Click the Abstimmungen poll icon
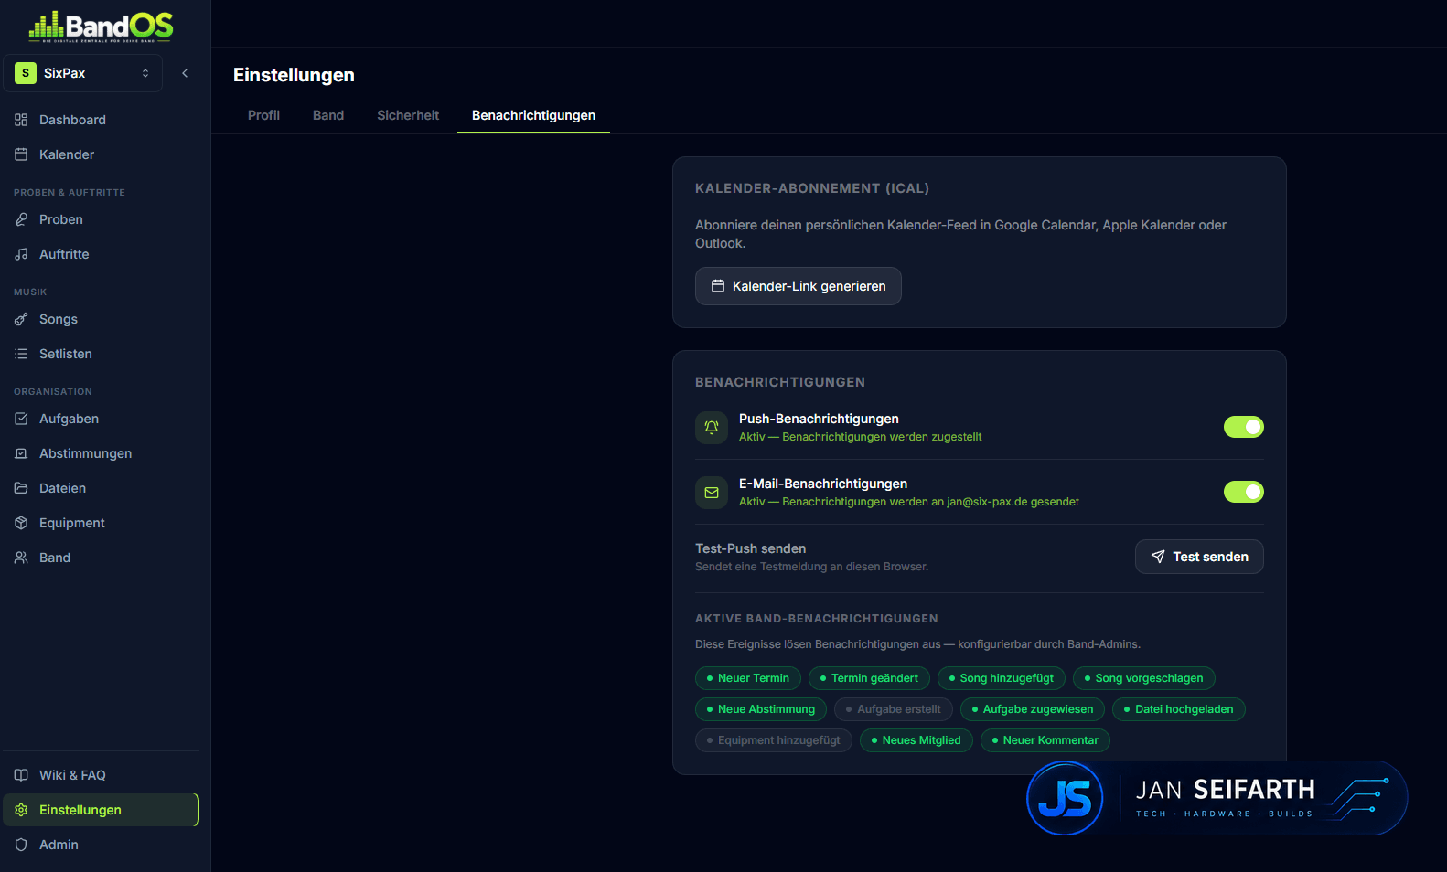Image resolution: width=1447 pixels, height=872 pixels. (21, 453)
